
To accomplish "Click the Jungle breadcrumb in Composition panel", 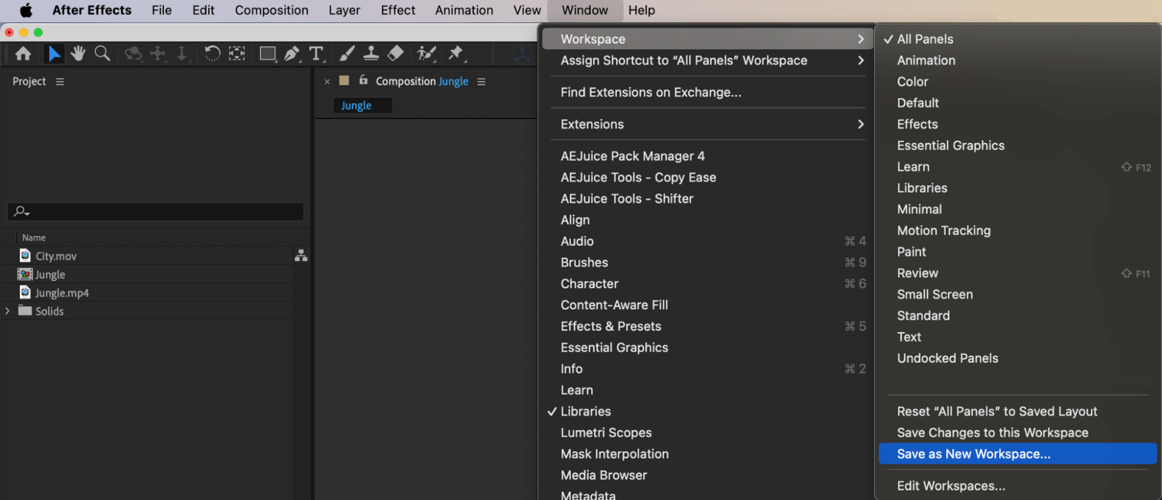I will point(356,106).
